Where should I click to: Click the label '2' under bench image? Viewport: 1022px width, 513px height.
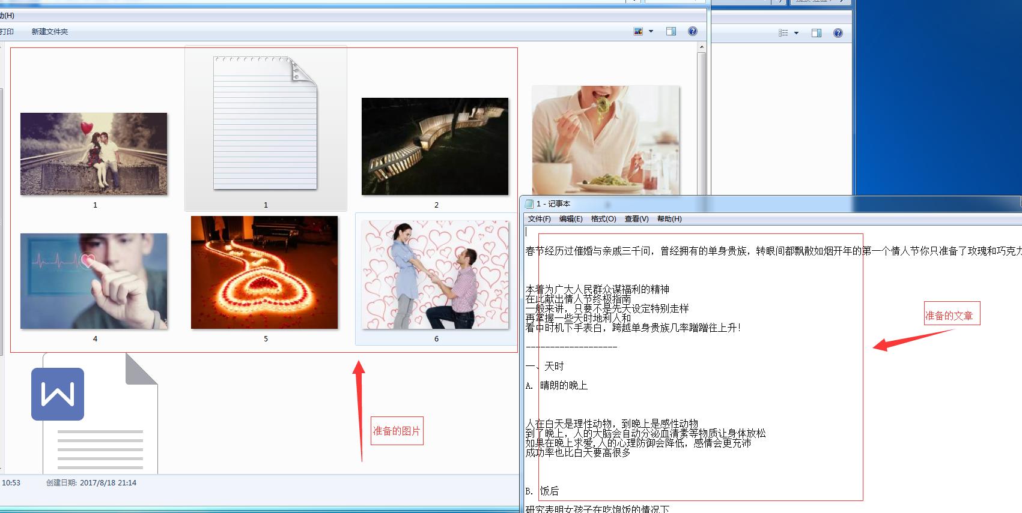436,205
